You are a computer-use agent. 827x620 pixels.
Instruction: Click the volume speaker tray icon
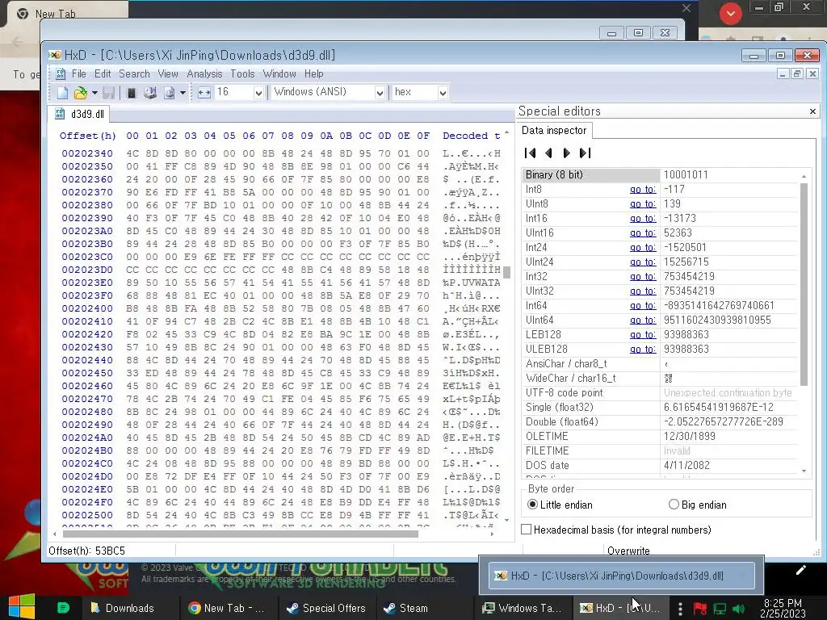739,609
